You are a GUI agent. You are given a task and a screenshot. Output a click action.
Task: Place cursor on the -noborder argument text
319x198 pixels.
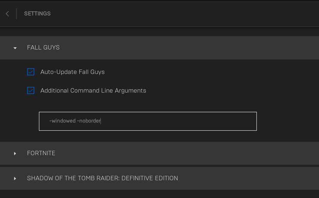point(89,121)
